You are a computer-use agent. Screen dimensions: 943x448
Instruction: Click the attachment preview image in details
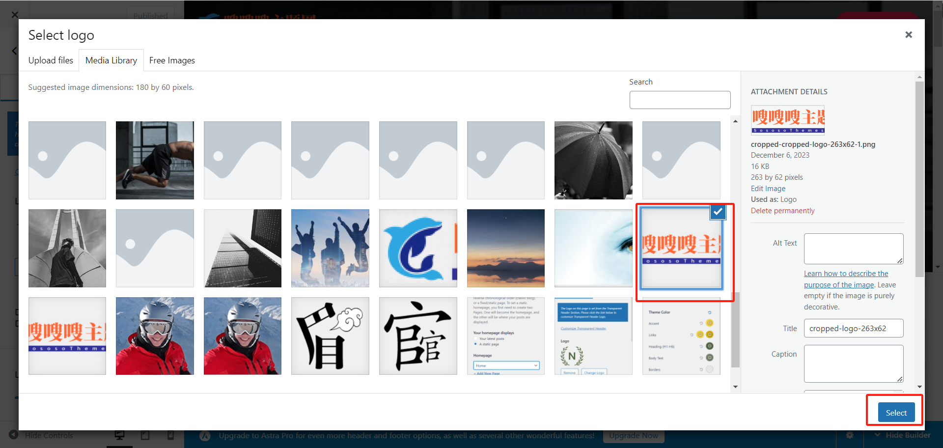(788, 120)
